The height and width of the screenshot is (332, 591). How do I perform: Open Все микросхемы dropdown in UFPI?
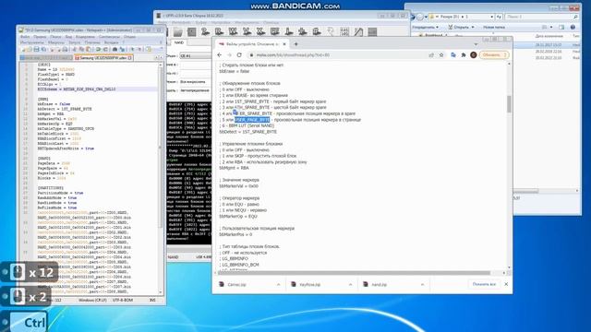point(195,82)
